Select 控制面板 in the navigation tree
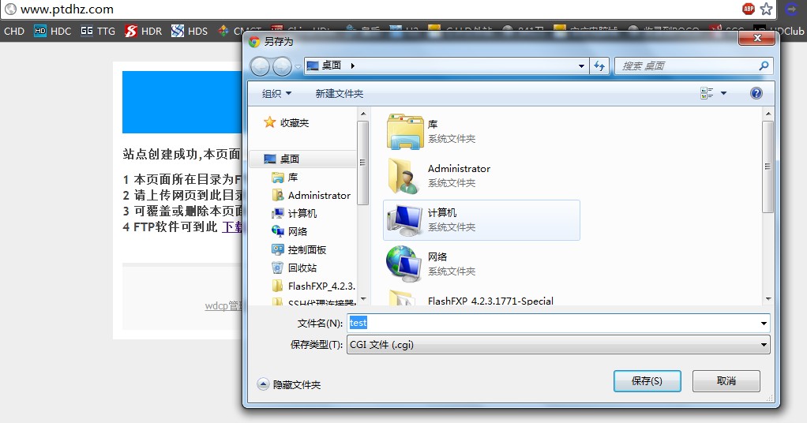 (x=306, y=249)
